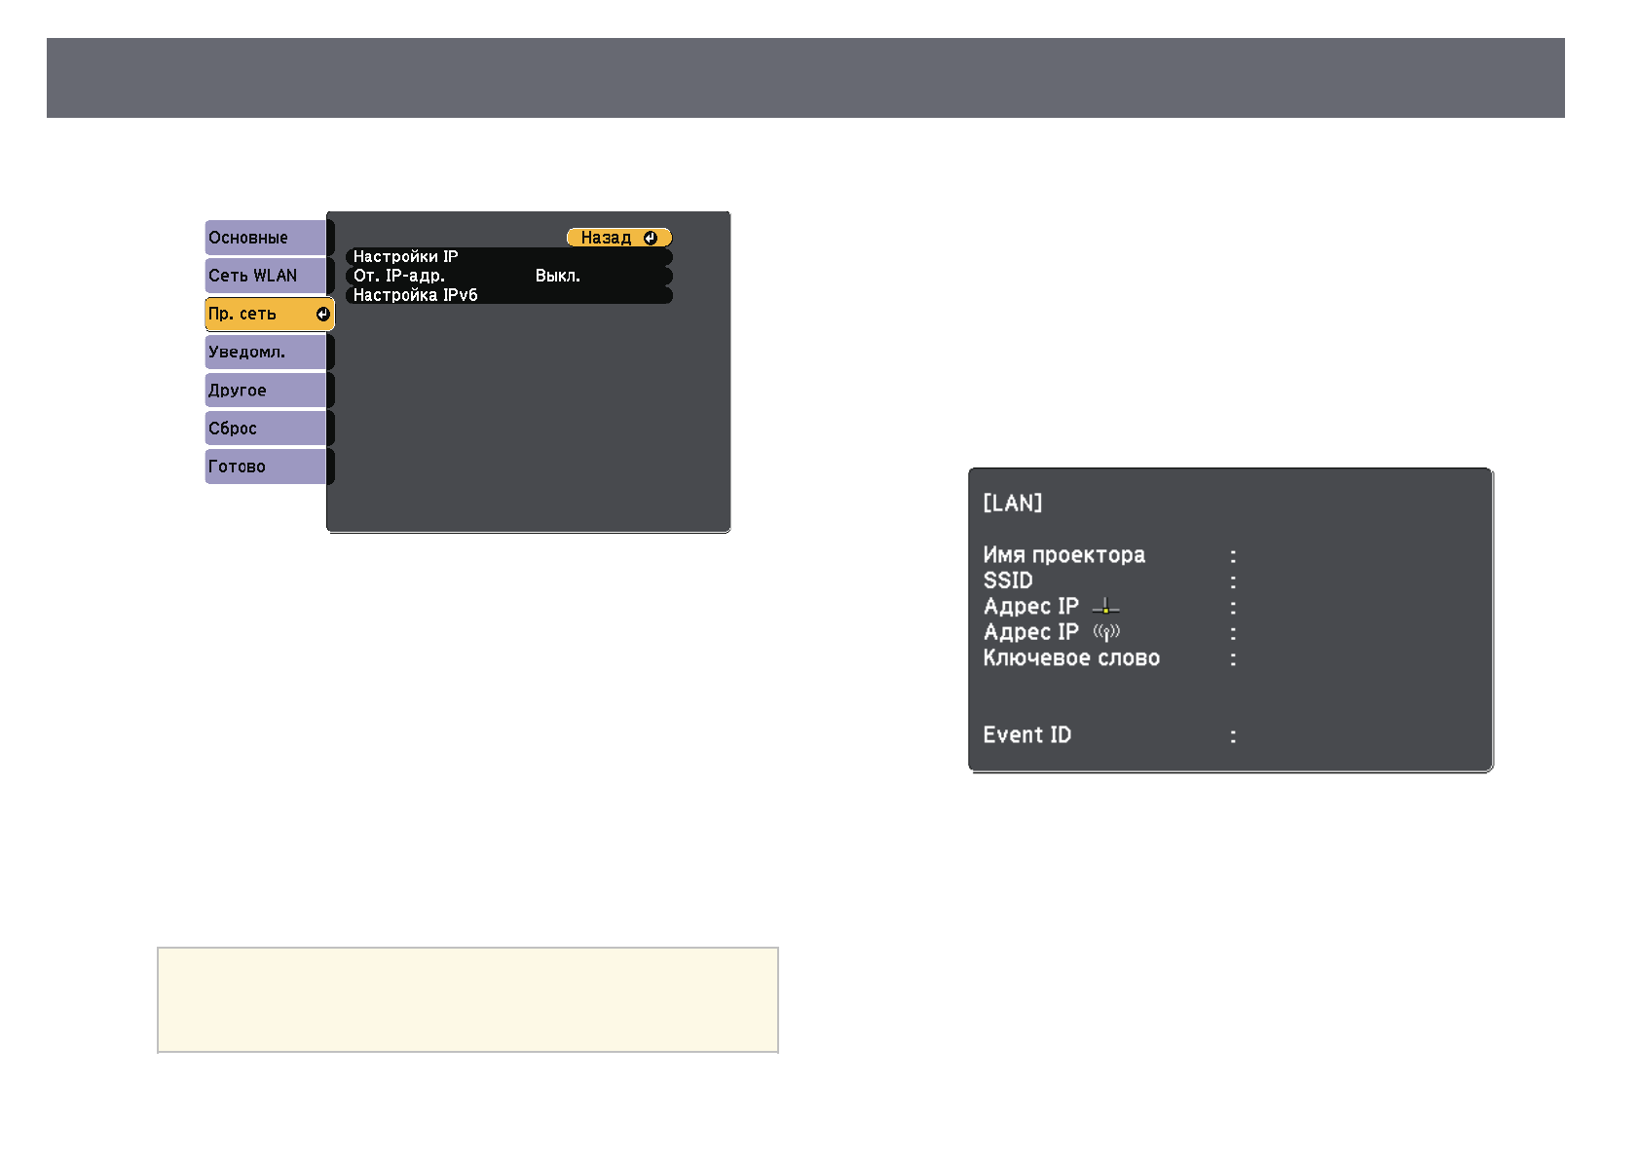
Task: Click the Ключевое слово row
Action: pos(1071,658)
